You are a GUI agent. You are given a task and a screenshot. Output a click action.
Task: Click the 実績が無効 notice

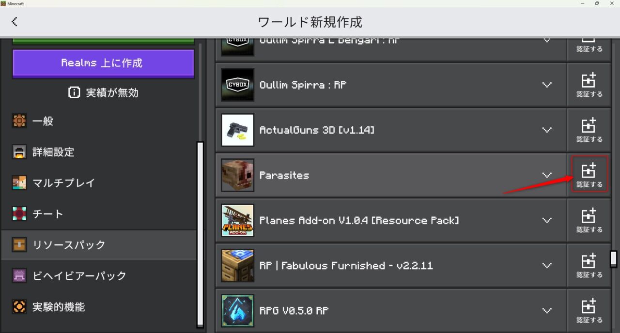[x=103, y=93]
